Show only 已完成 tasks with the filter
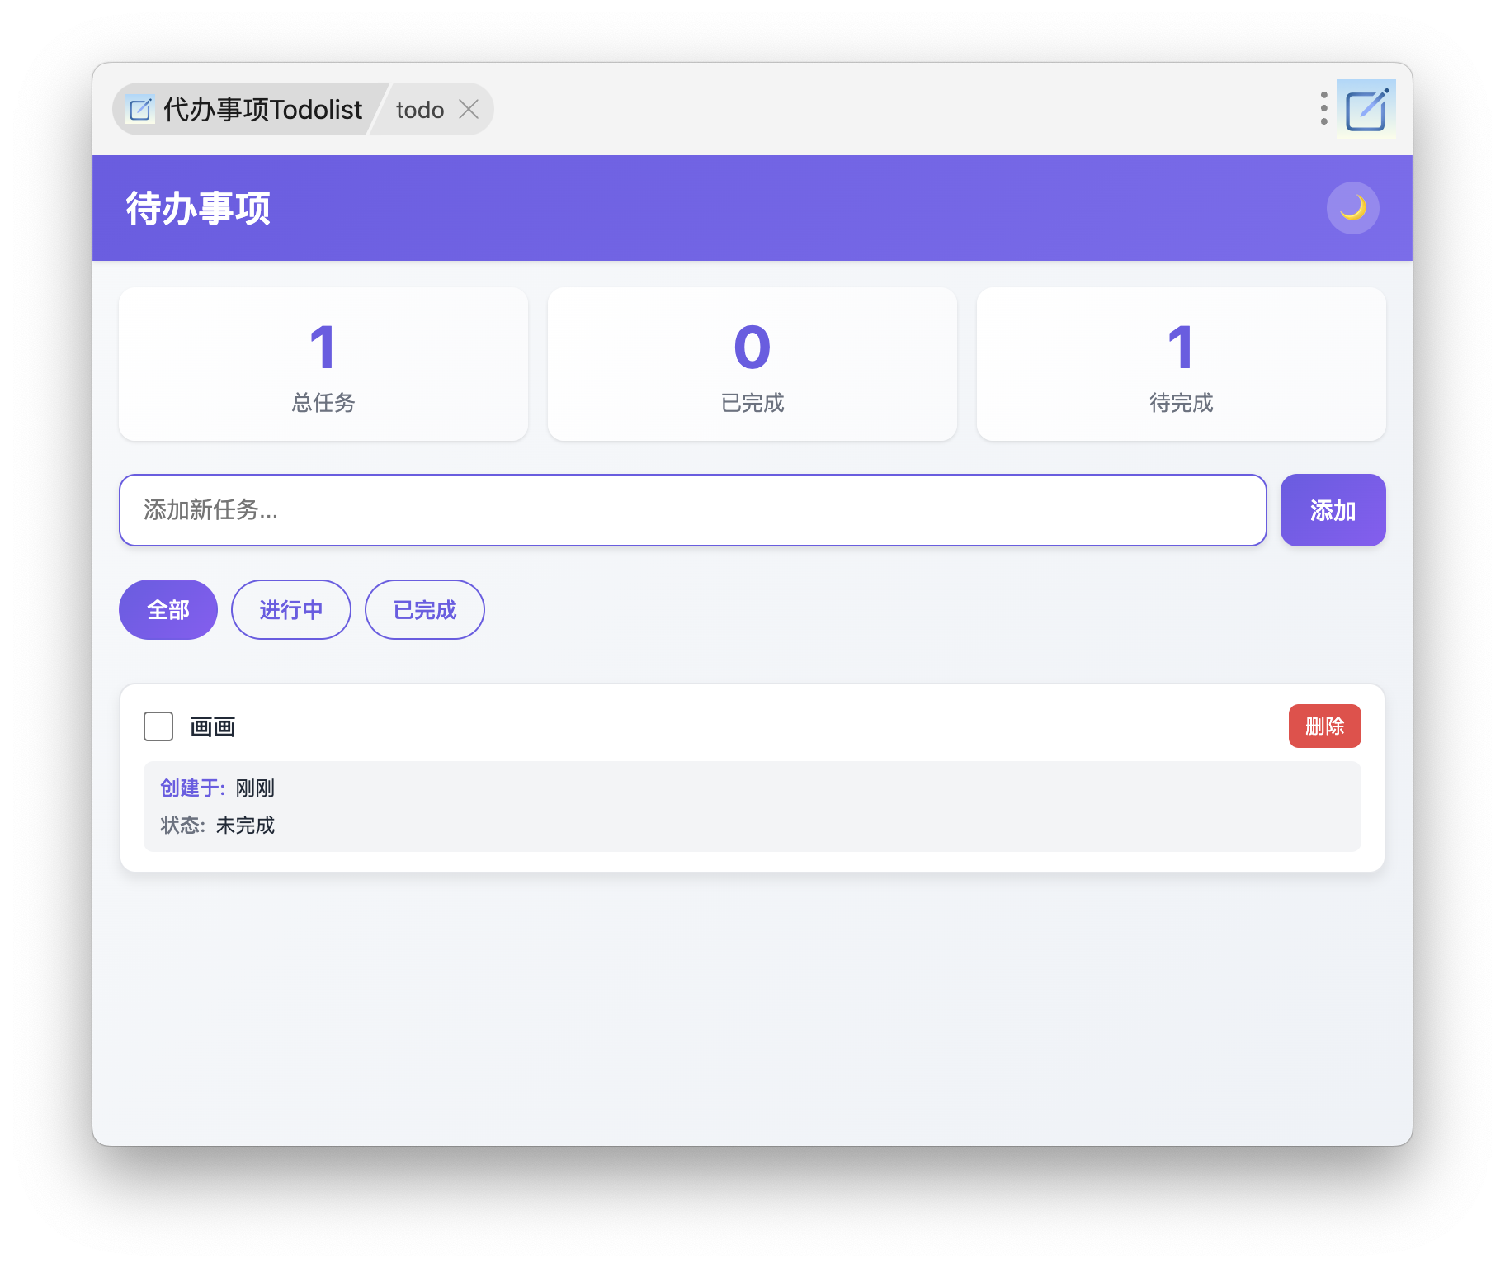1505x1268 pixels. point(425,609)
